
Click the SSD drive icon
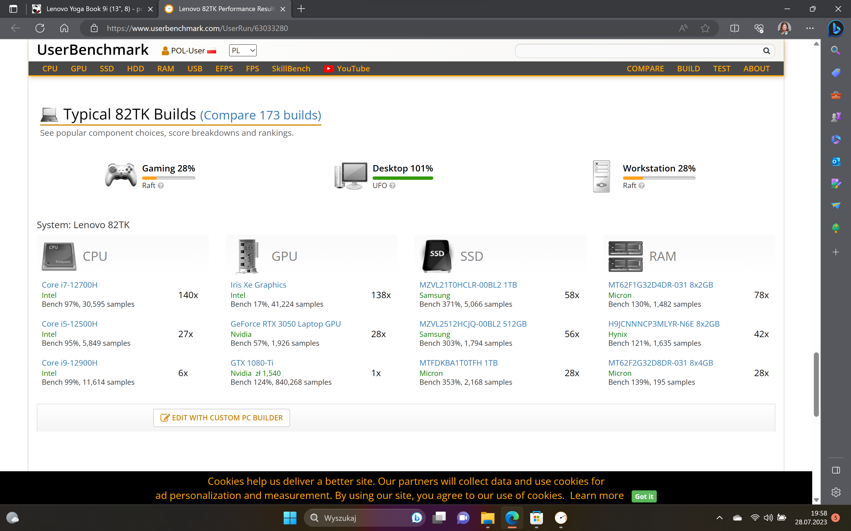pyautogui.click(x=437, y=256)
